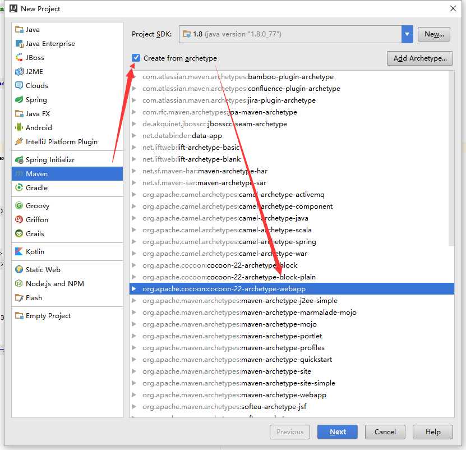
Task: Select Maven project type
Action: [67, 174]
